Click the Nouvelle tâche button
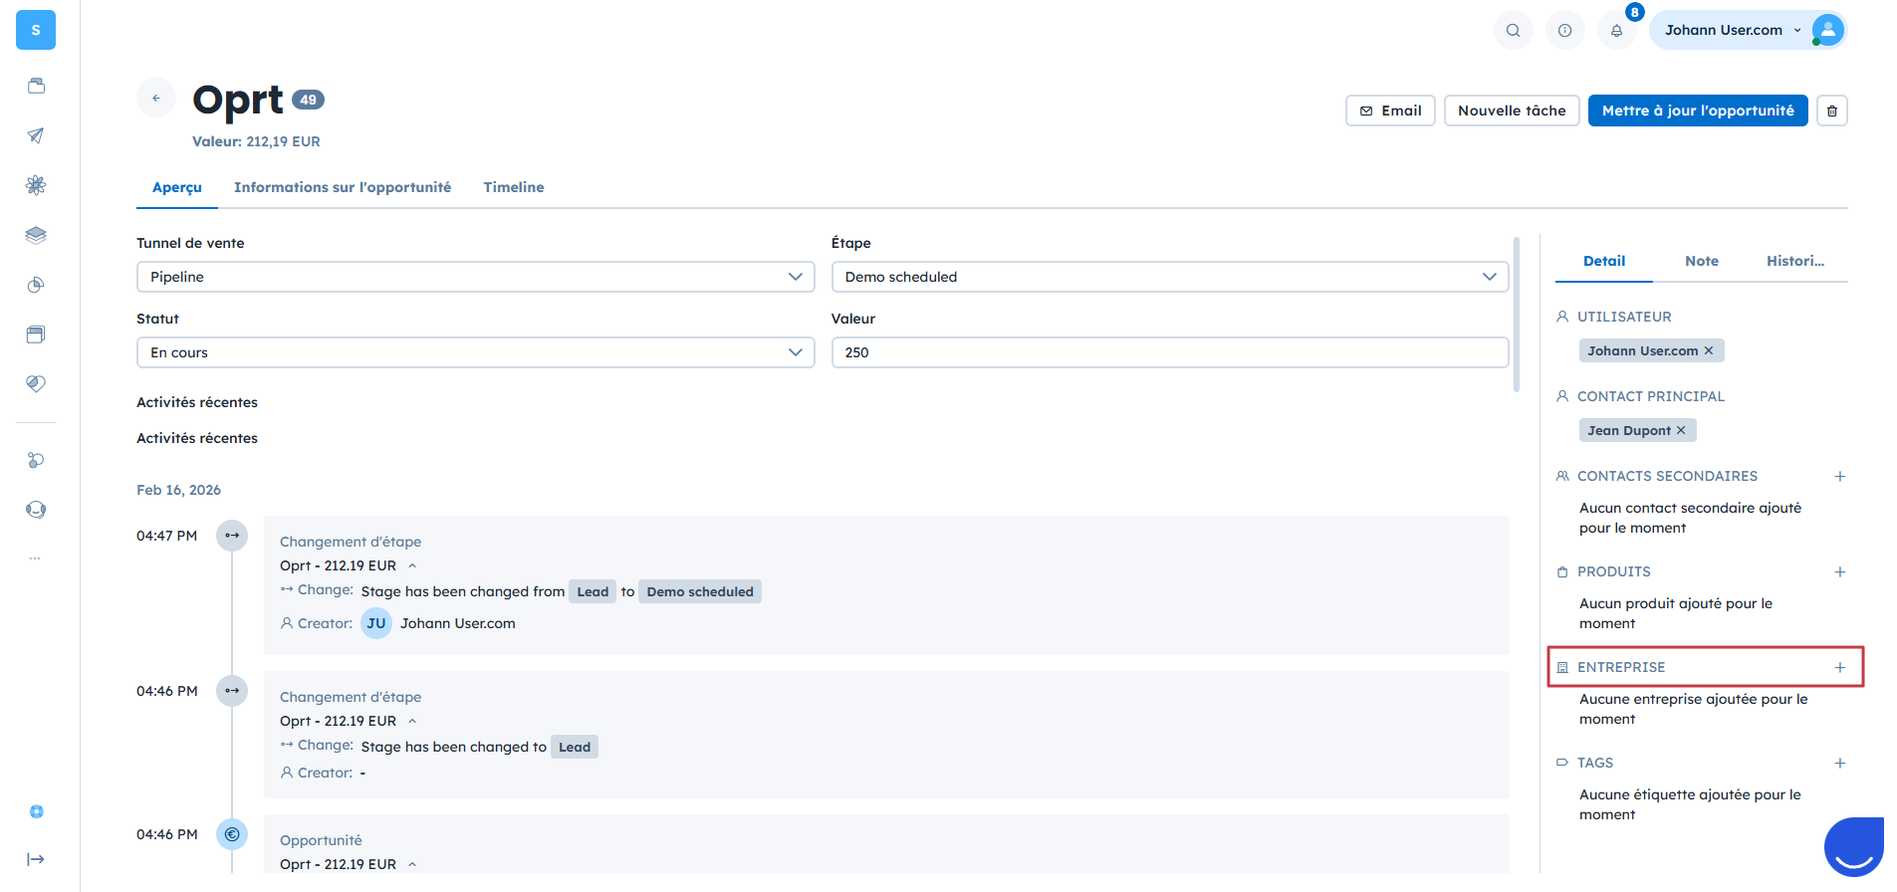This screenshot has height=892, width=1897. coord(1512,111)
